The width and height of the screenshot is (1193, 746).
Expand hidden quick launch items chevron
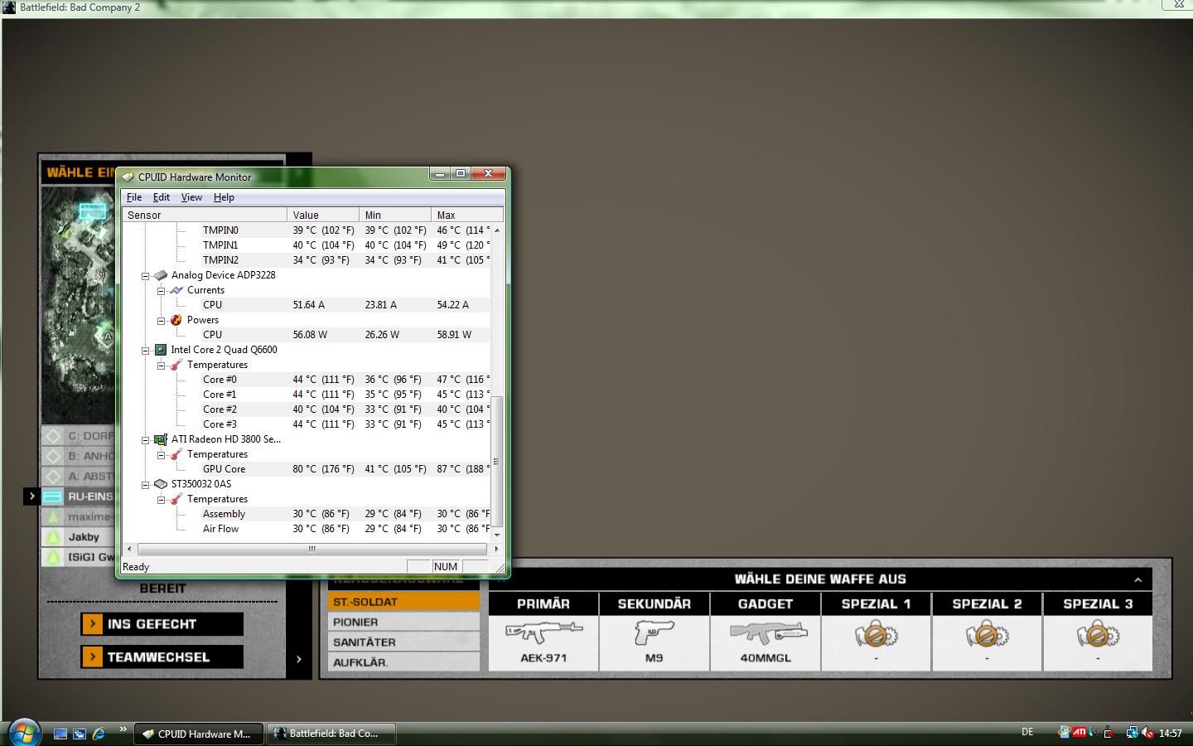coord(123,729)
